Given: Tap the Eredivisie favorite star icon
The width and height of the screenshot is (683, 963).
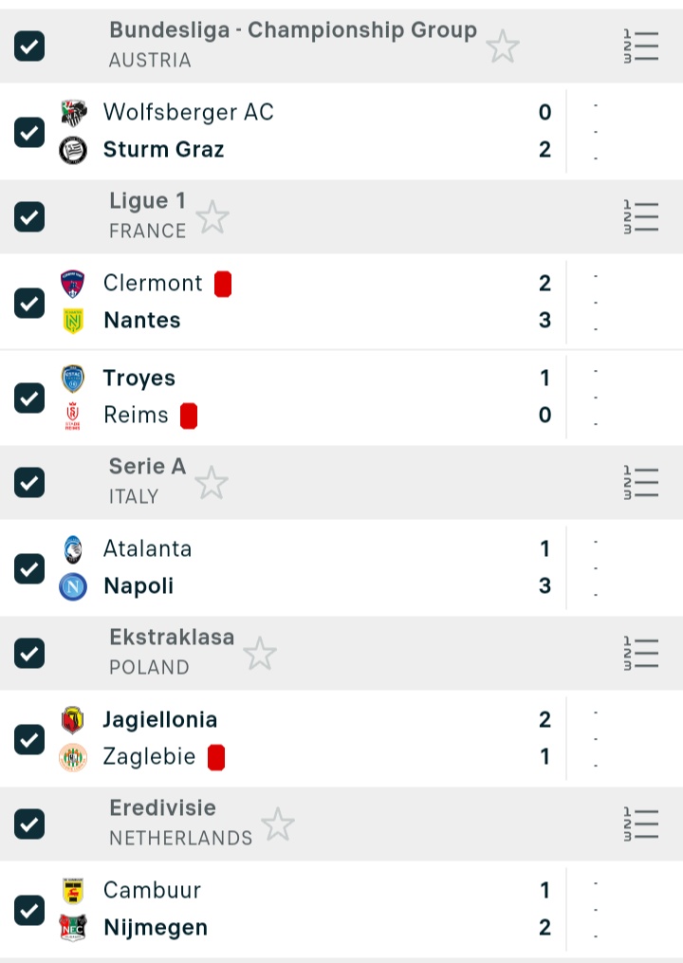Looking at the screenshot, I should click(278, 824).
